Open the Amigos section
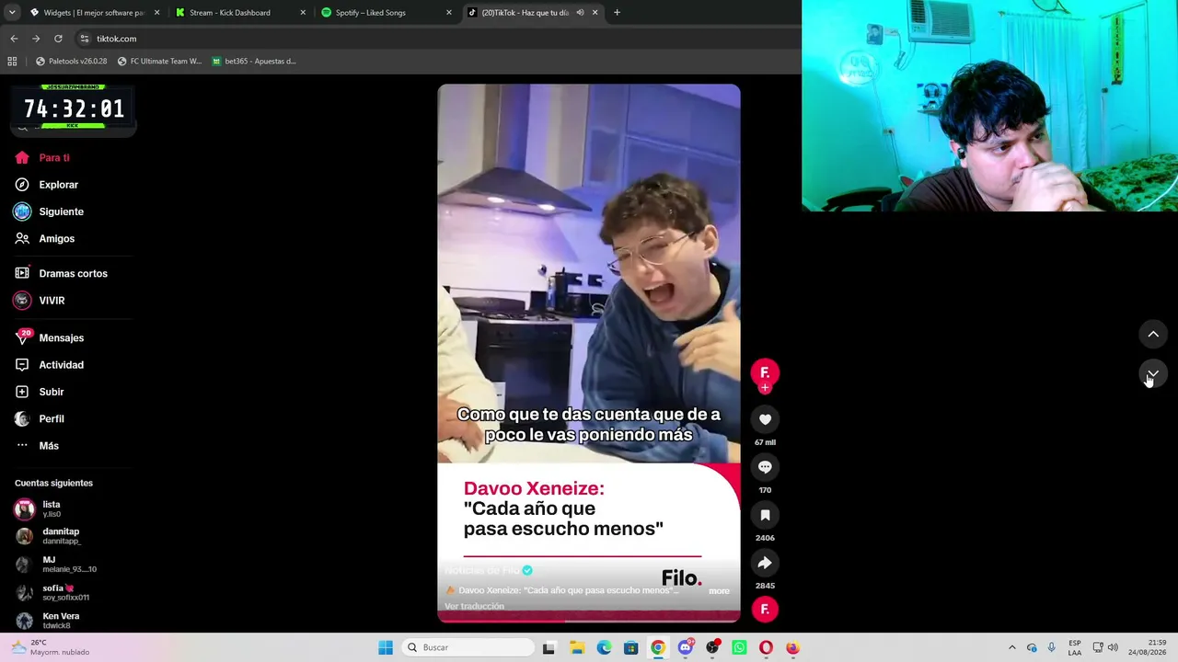1178x662 pixels. [45, 238]
